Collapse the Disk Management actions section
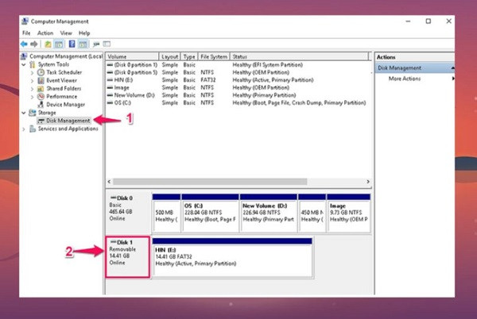Screen dimensions: 477x319 point(452,68)
